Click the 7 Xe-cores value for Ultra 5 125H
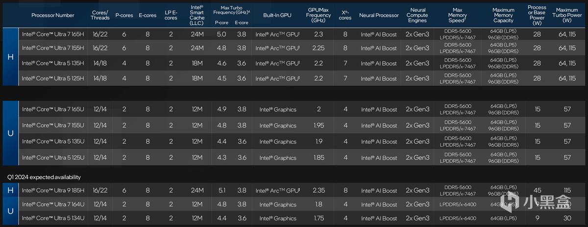This screenshot has height=227, width=588. pyautogui.click(x=345, y=79)
